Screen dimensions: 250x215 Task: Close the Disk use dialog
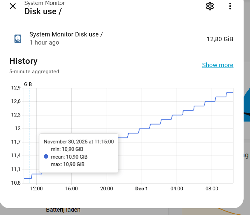(x=13, y=6)
